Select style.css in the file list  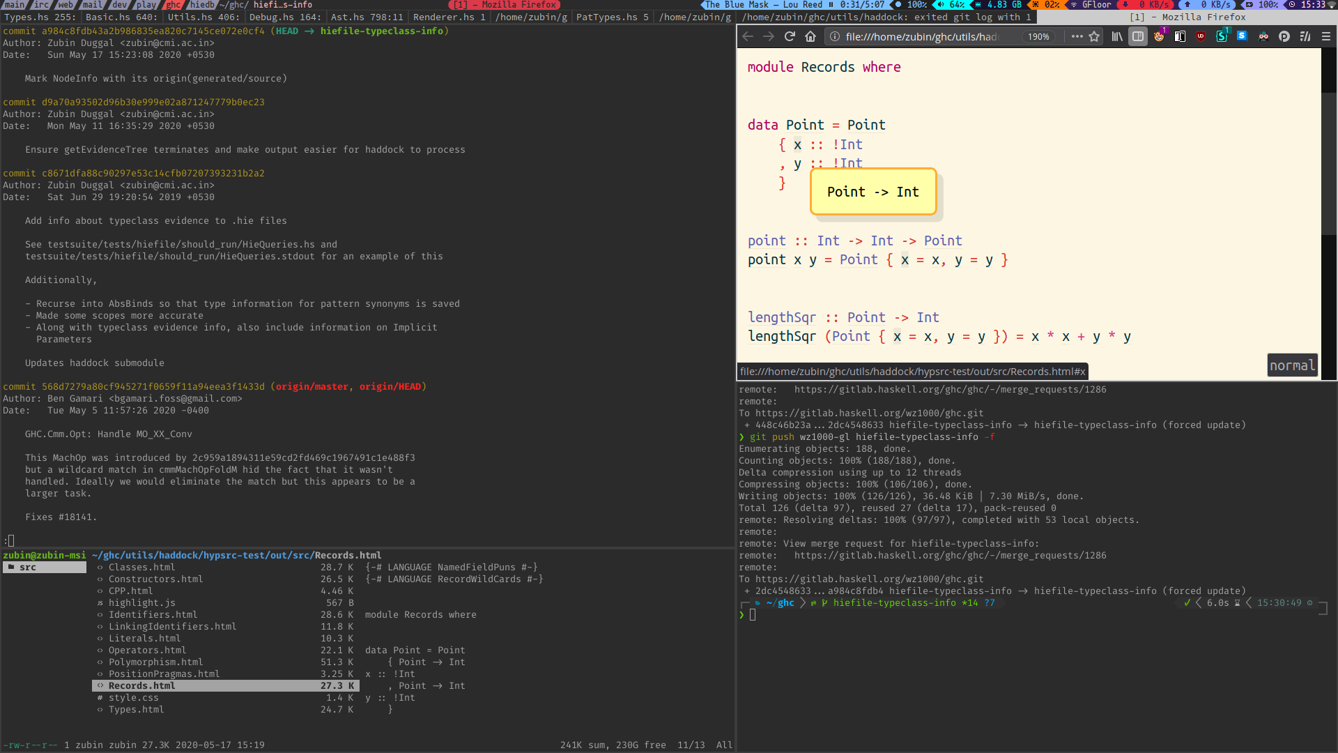tap(226, 697)
